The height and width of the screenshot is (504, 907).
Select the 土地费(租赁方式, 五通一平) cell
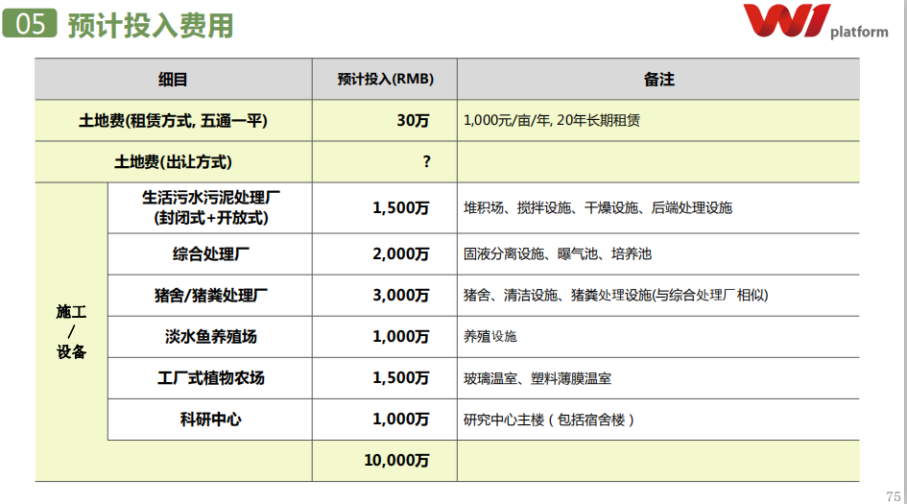tap(173, 121)
